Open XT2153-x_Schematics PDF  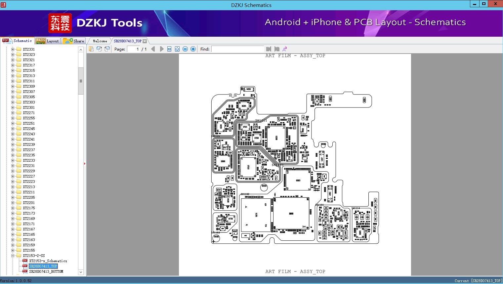tap(48, 261)
